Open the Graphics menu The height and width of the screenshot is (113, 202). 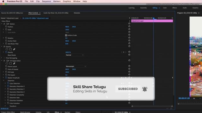click(67, 1)
